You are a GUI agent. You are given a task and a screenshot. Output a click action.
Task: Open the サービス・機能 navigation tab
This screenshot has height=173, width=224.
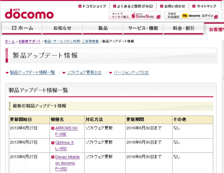point(143,28)
